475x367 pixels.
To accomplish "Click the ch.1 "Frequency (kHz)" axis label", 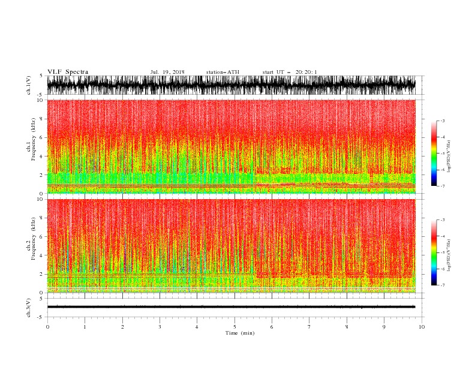I will coord(33,139).
